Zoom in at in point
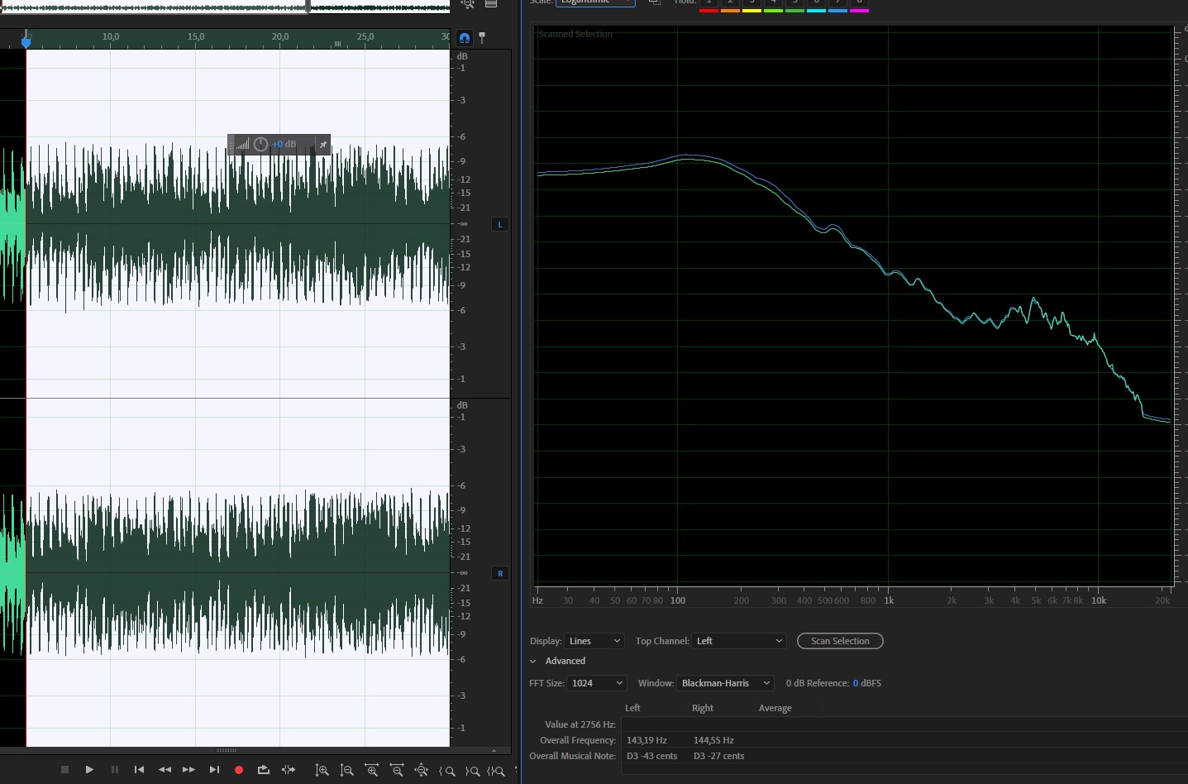The height and width of the screenshot is (784, 1188). (x=447, y=770)
